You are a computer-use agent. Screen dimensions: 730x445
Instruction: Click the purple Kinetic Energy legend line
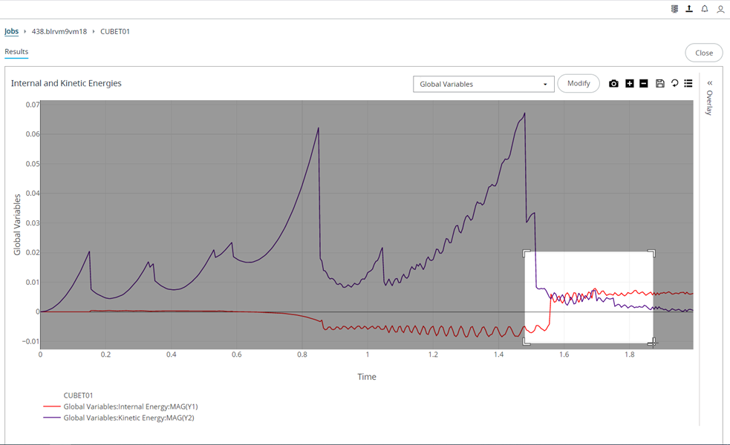click(x=52, y=418)
